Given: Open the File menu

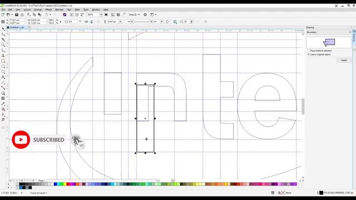Looking at the screenshot, I should pyautogui.click(x=3, y=10).
